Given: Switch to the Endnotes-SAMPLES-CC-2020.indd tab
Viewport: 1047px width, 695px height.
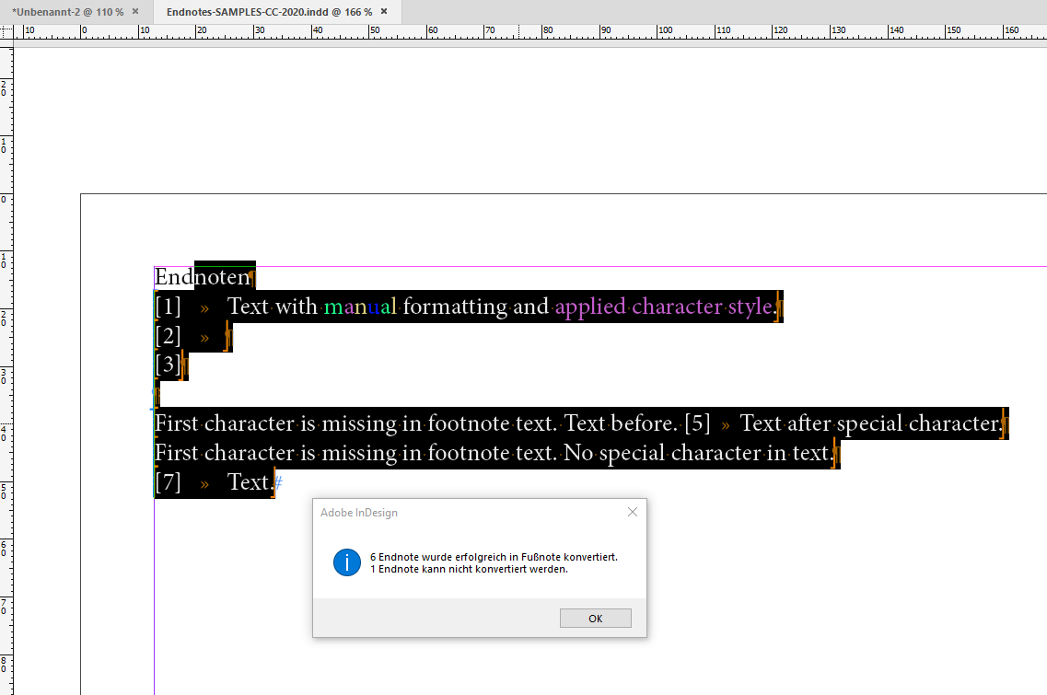Looking at the screenshot, I should (267, 13).
